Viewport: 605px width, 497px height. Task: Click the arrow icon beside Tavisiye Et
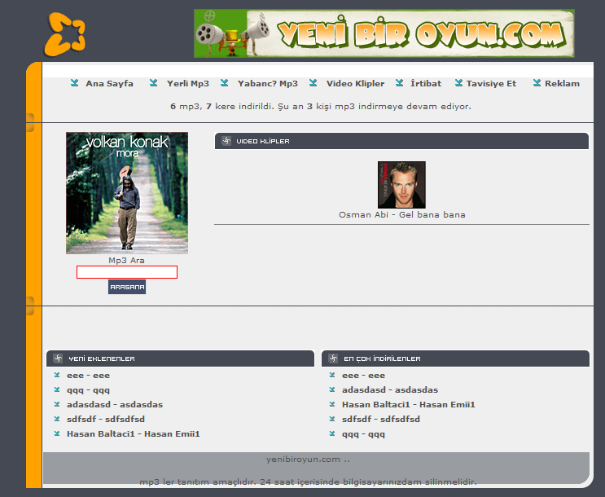(458, 83)
